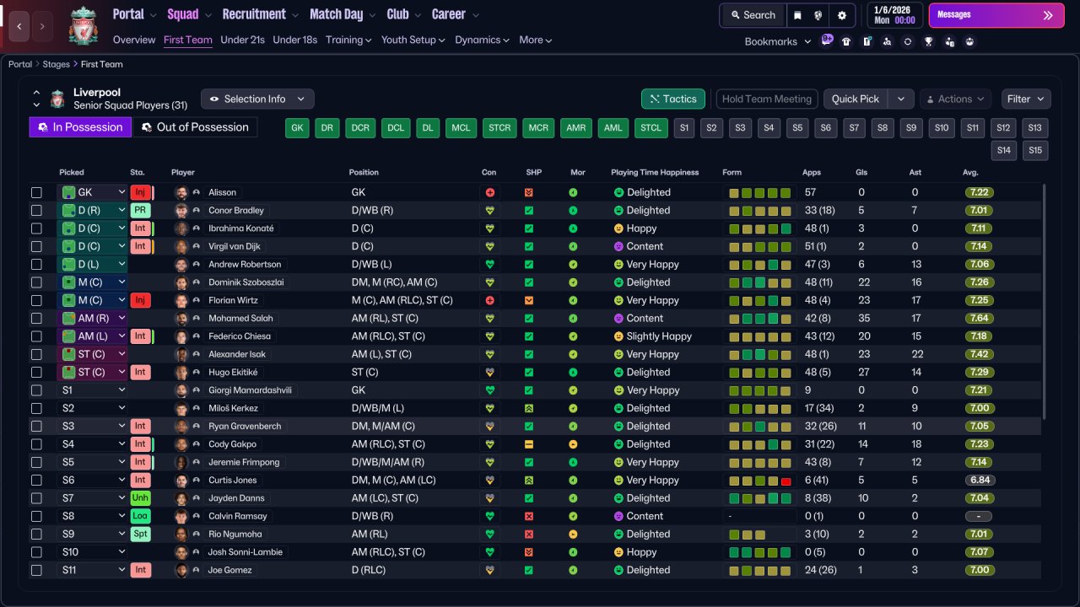The image size is (1080, 607).
Task: Tick the checkbox for Joe Gomez
Action: pos(36,570)
